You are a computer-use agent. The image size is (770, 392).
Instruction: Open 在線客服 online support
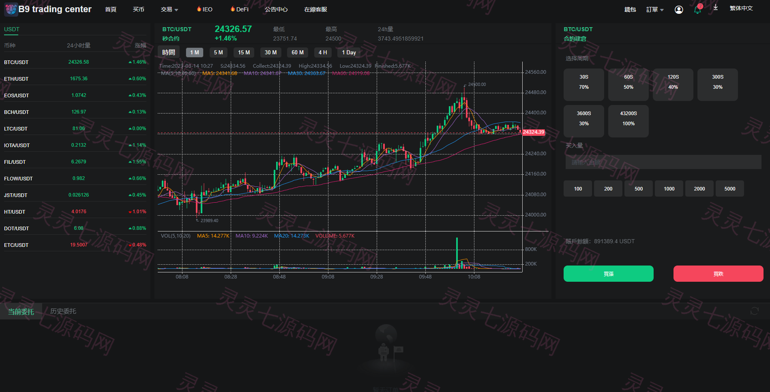(x=315, y=9)
